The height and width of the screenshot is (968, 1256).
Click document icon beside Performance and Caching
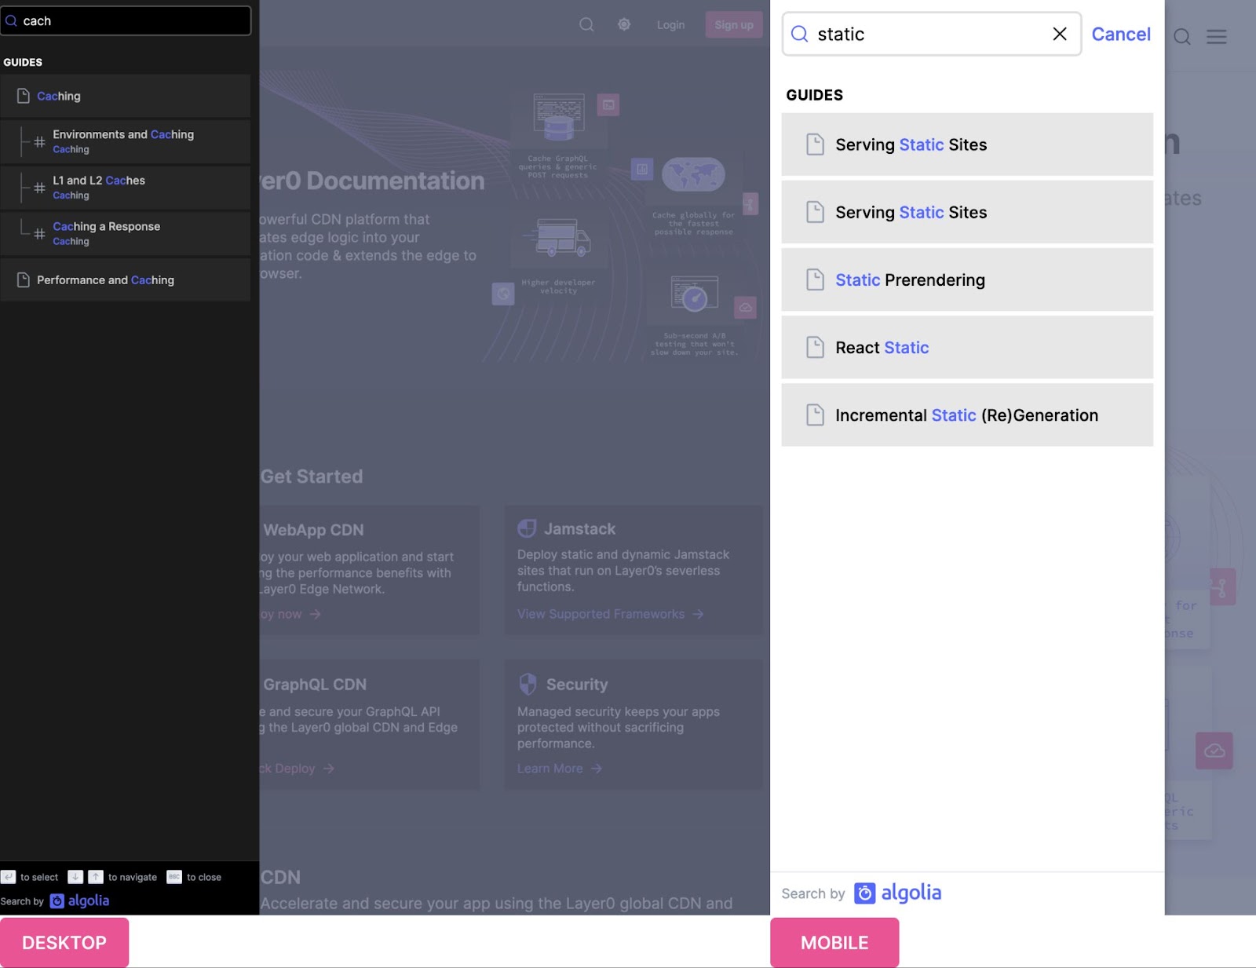pos(24,279)
